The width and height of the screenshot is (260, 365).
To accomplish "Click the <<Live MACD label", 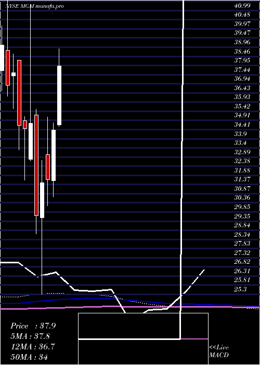I will (219, 351).
